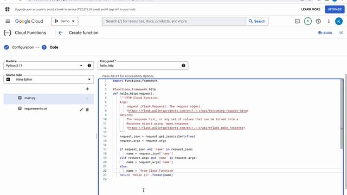Focus the resource search field

(174, 21)
